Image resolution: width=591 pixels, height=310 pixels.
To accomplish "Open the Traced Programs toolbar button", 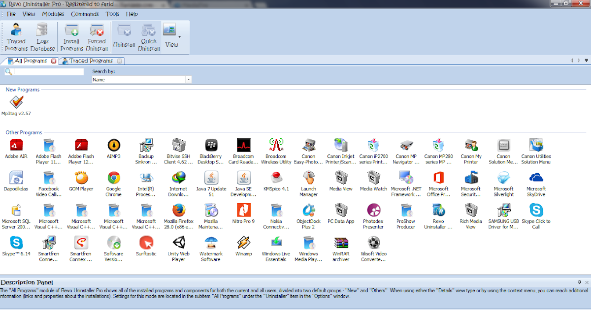I will pyautogui.click(x=17, y=37).
